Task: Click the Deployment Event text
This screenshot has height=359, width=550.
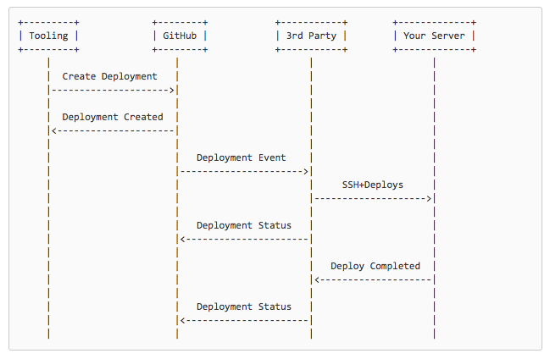Action: (242, 157)
